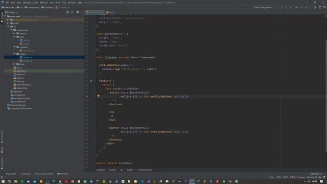Open the Navigate menu

click(27, 3)
